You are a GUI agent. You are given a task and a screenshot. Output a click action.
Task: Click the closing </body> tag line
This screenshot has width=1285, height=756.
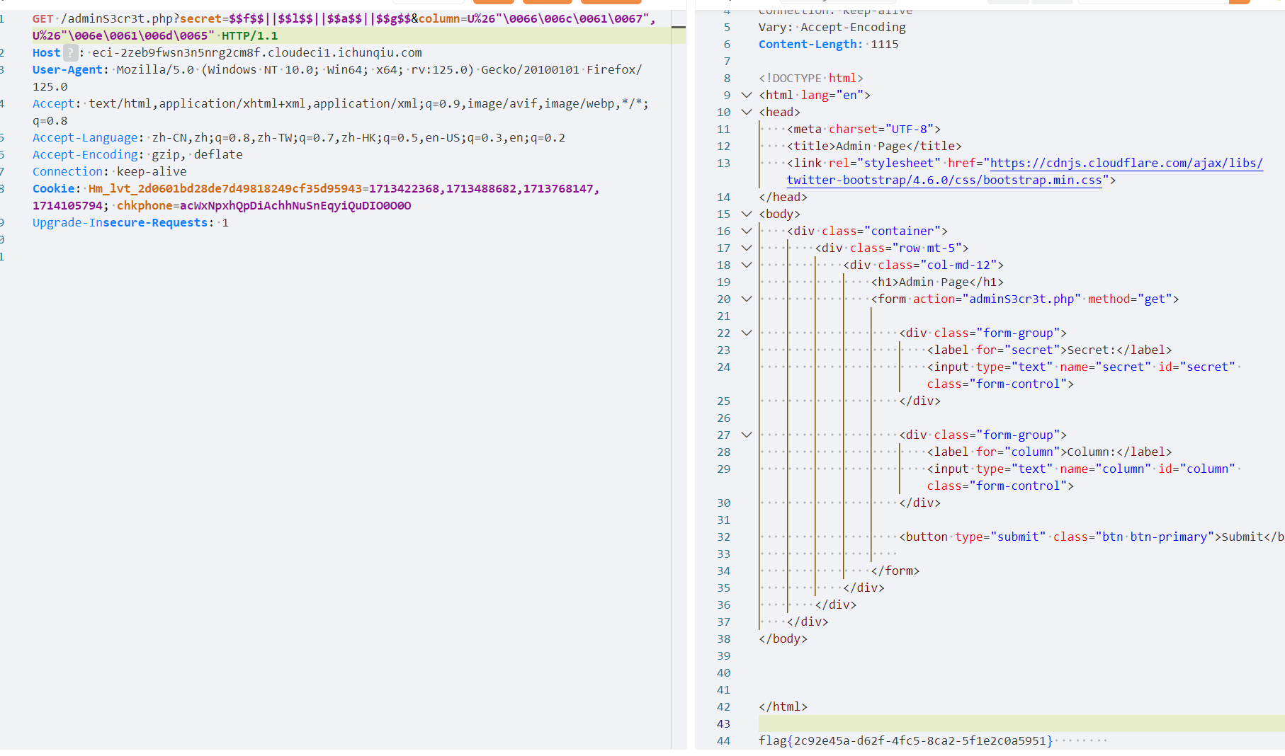pyautogui.click(x=783, y=638)
